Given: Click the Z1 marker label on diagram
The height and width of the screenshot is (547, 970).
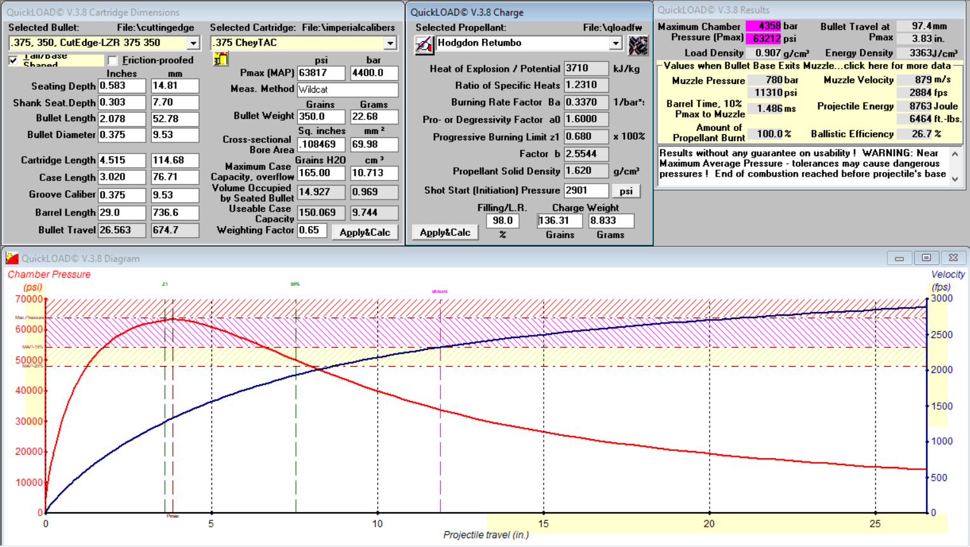Looking at the screenshot, I should coord(165,284).
